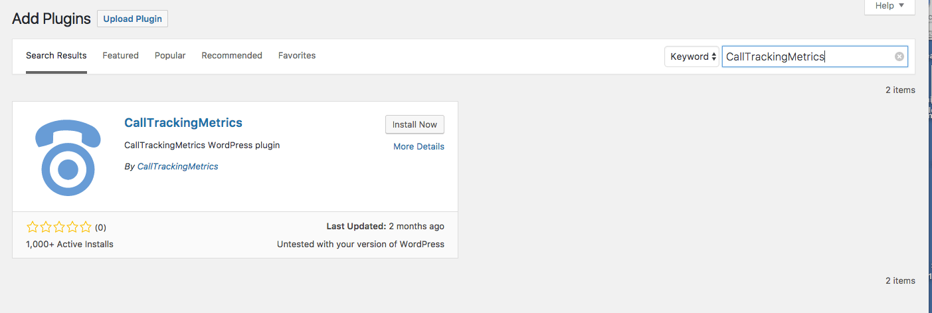Screen dimensions: 932x313
Task: Click the fifth rating star
Action: (85, 227)
